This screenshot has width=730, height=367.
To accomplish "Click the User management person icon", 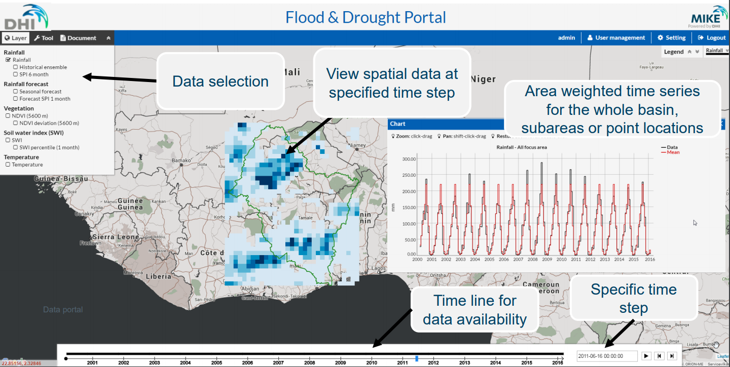I will pyautogui.click(x=590, y=37).
